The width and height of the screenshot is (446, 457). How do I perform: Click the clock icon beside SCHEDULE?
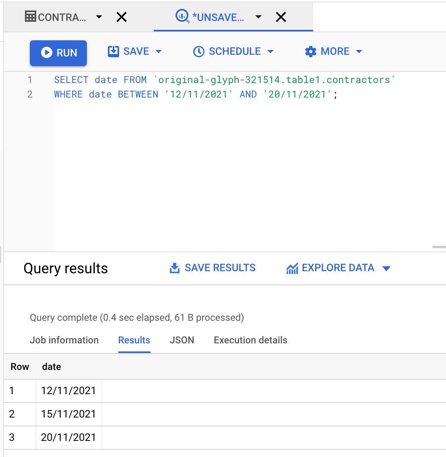[198, 51]
